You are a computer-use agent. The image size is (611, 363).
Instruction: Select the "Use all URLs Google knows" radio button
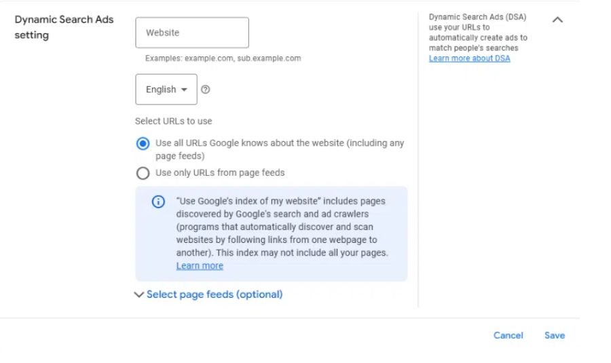[x=143, y=144]
